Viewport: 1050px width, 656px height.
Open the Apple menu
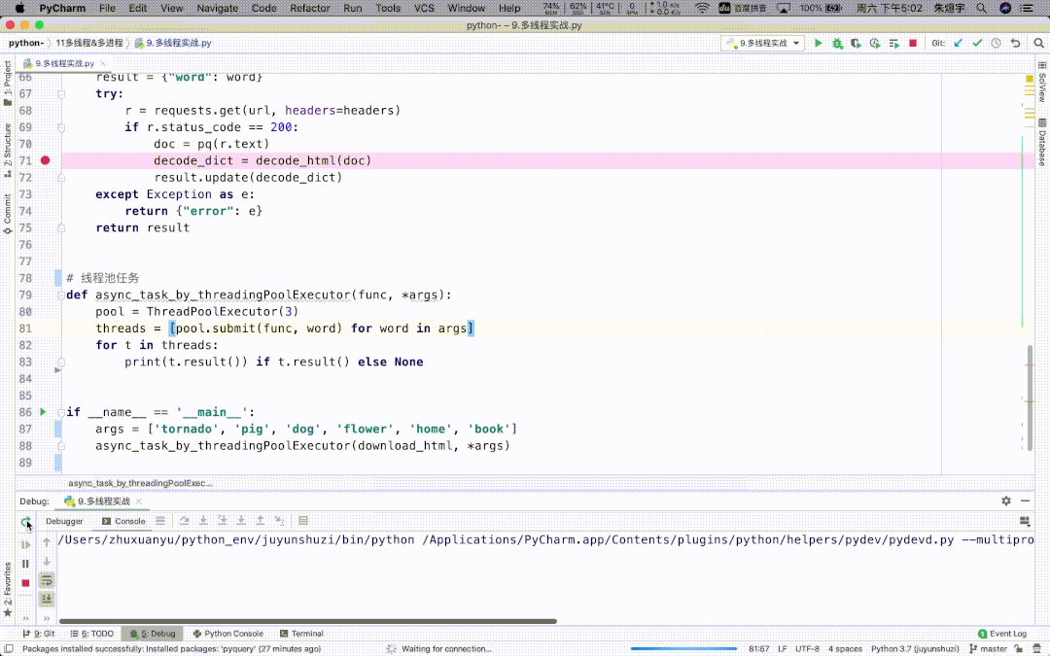tap(19, 8)
